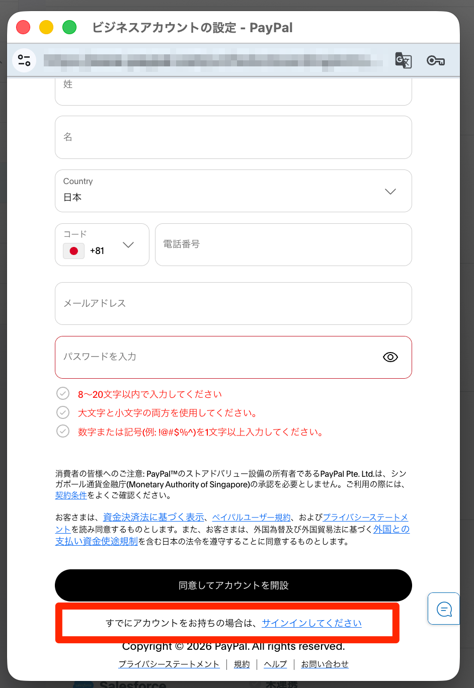This screenshot has height=688, width=474.
Task: Click the Google Translate icon
Action: (404, 60)
